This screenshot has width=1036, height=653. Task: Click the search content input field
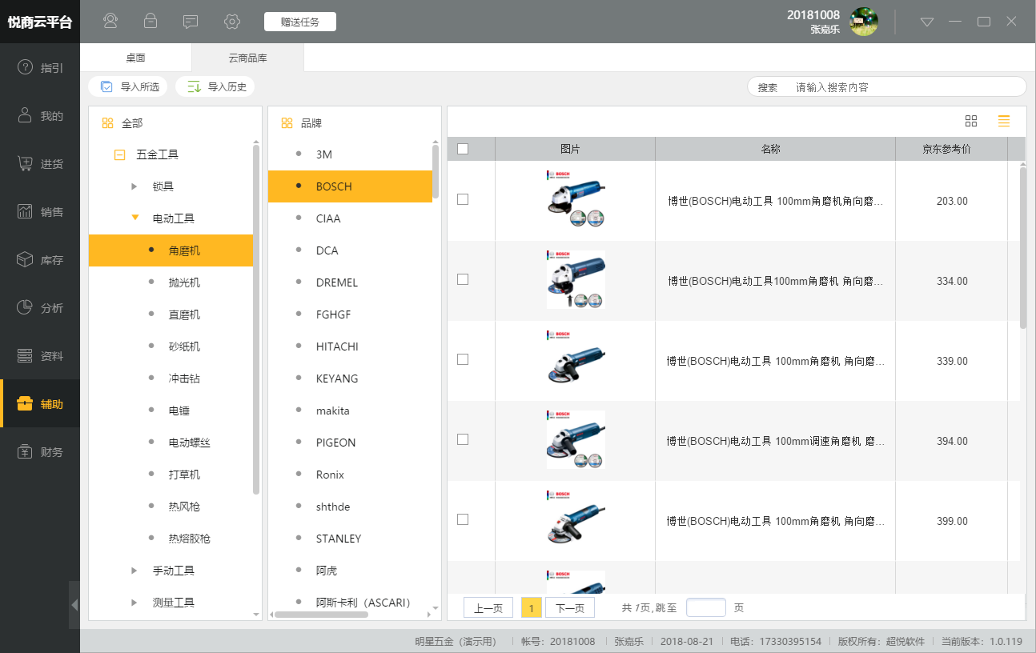(906, 86)
